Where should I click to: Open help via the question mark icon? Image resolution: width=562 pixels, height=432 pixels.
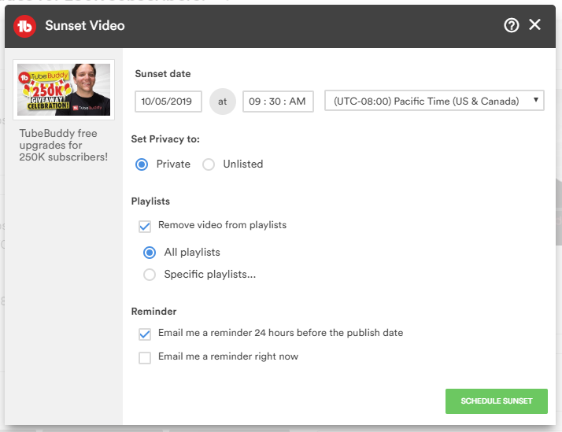[x=512, y=25]
